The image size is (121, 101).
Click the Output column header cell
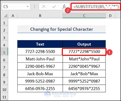84,44
